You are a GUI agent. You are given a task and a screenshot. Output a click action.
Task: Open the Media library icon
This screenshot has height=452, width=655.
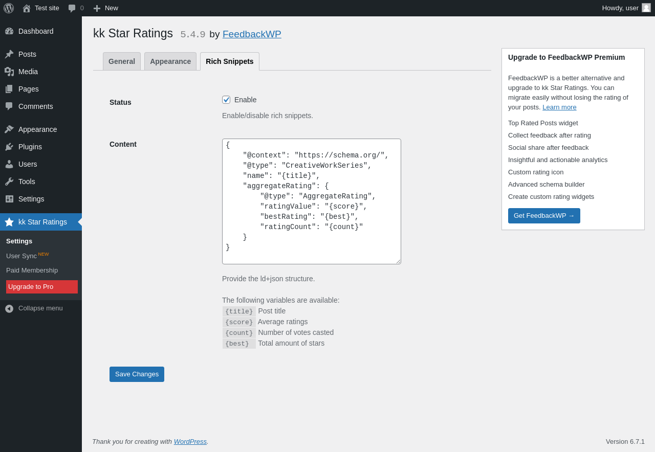(x=9, y=72)
